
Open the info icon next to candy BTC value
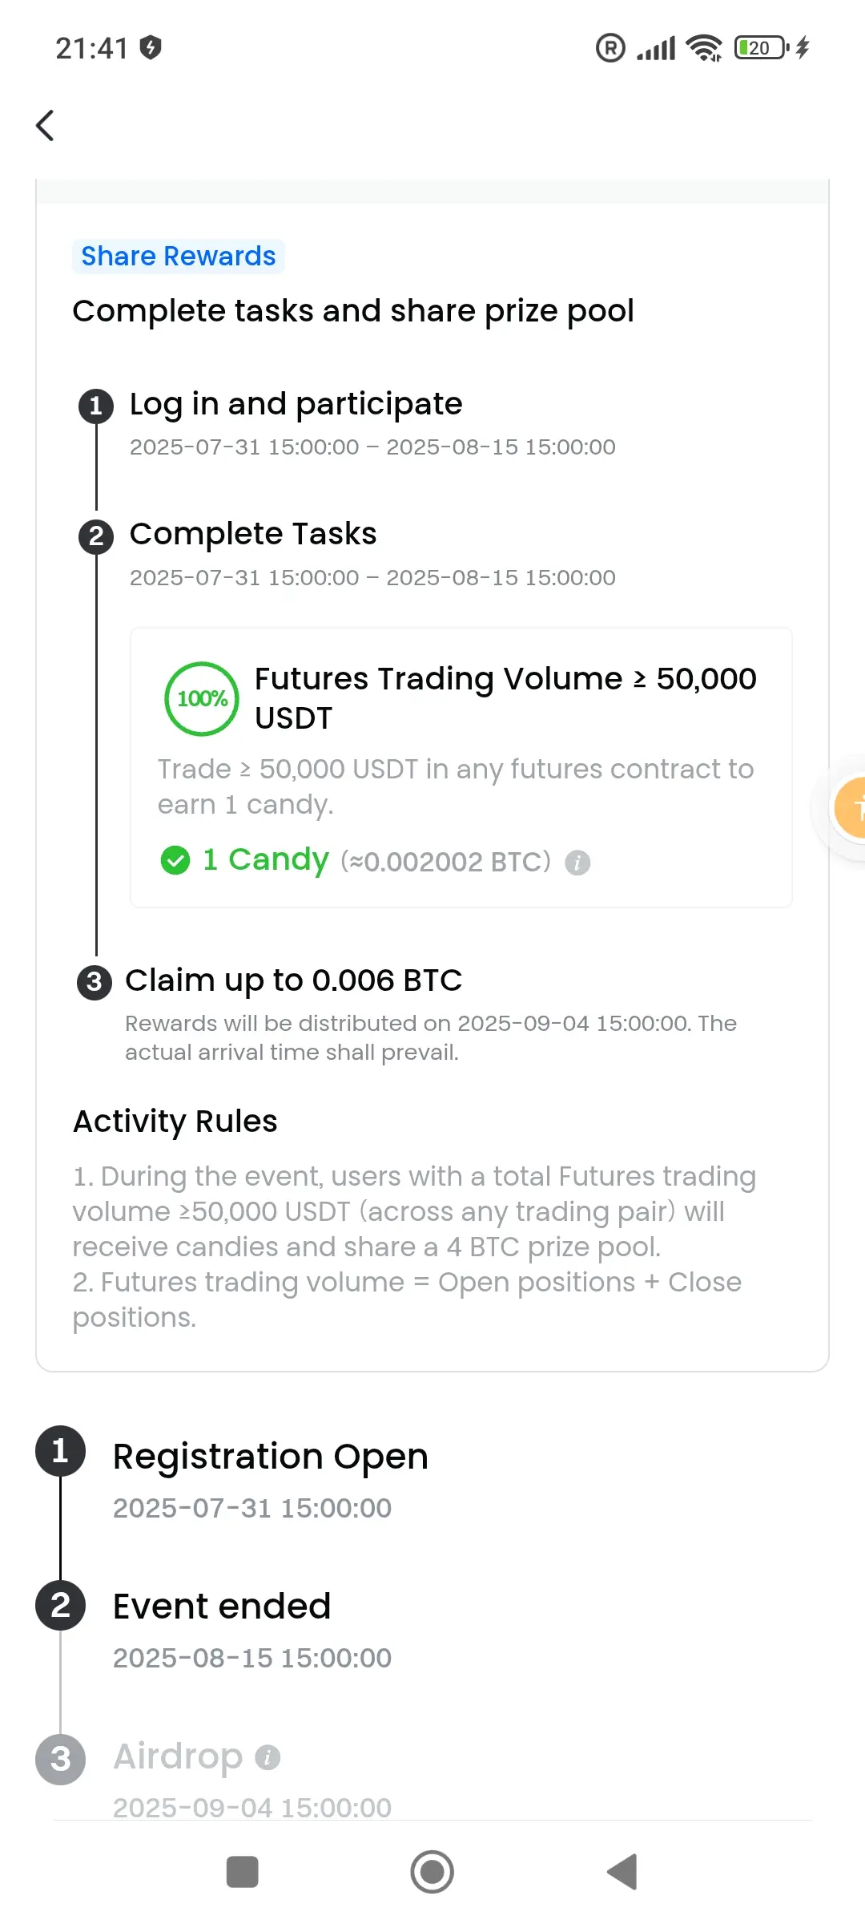pos(577,863)
